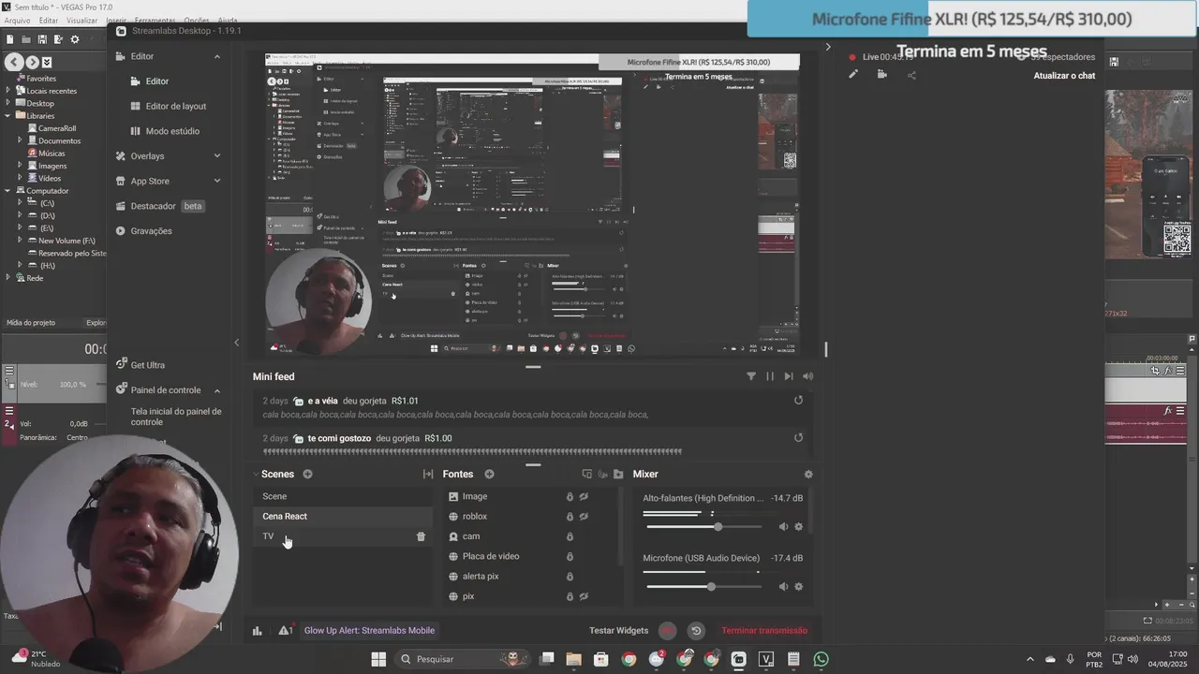Expand the (C:\) drive node
This screenshot has height=674, width=1199.
pyautogui.click(x=20, y=203)
